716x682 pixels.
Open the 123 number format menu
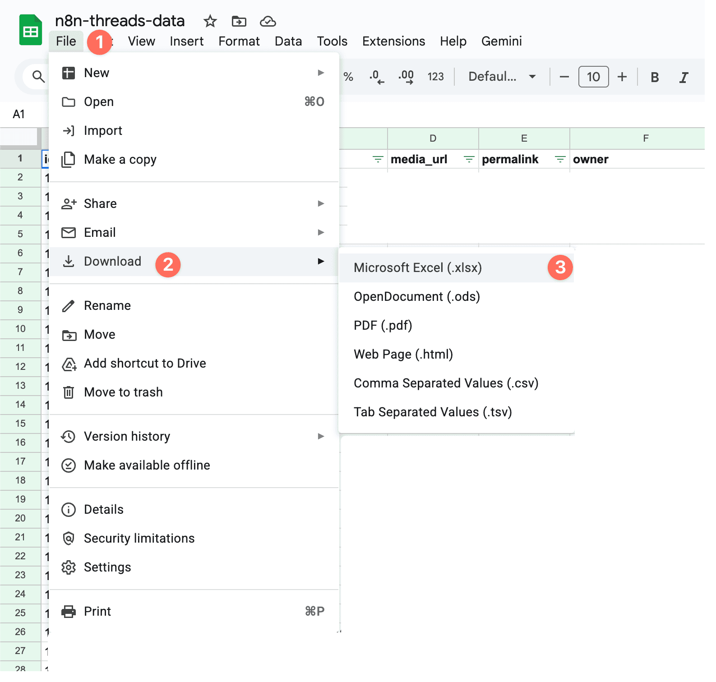pos(435,77)
